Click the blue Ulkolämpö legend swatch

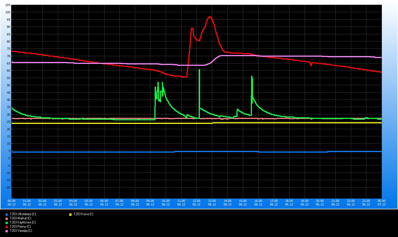7,214
